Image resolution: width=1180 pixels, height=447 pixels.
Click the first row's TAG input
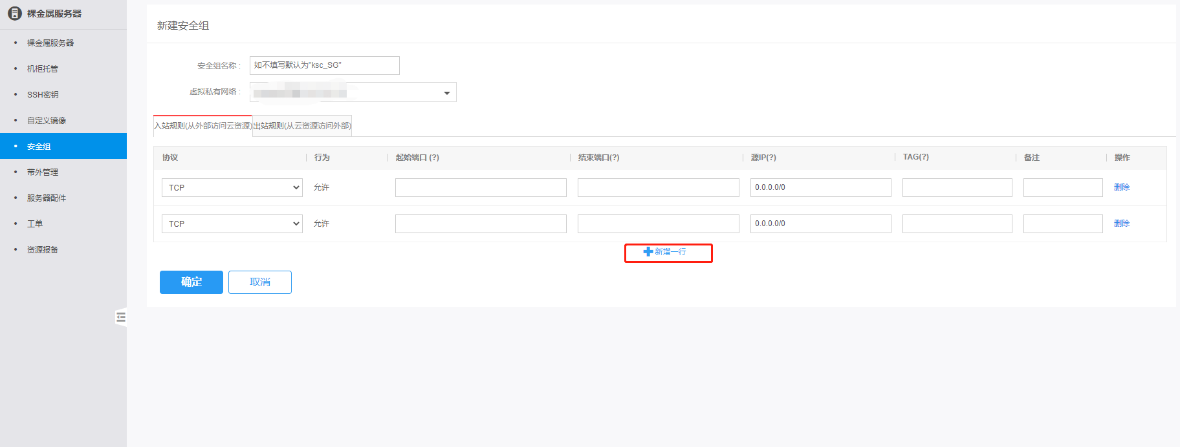[x=957, y=187]
